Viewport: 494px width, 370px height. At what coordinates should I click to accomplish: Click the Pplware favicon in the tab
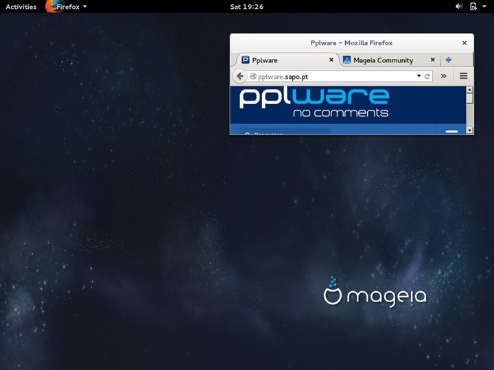click(x=246, y=60)
